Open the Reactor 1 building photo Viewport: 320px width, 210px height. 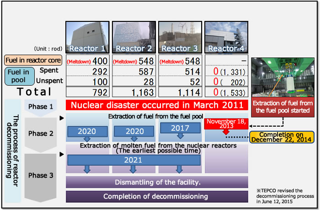[86, 36]
